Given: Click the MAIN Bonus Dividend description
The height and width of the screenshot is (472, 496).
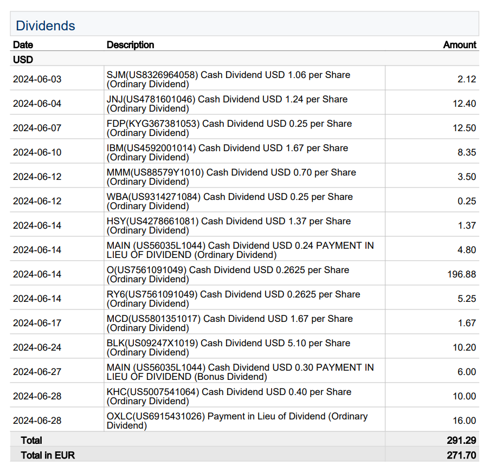Looking at the screenshot, I should click(240, 372).
